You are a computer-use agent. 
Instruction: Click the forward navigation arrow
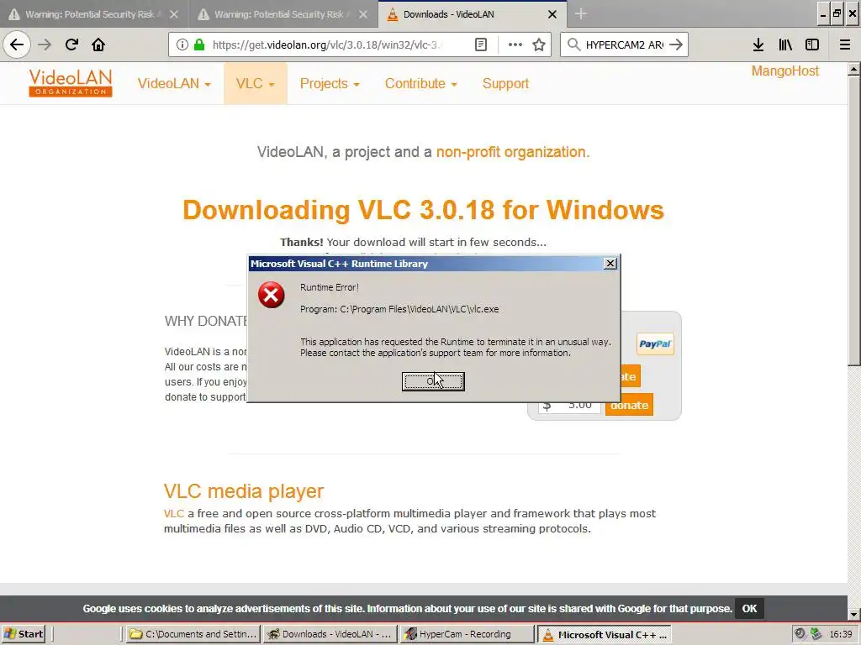[45, 45]
